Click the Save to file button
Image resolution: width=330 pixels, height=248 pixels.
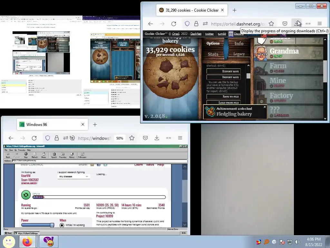pos(224,97)
